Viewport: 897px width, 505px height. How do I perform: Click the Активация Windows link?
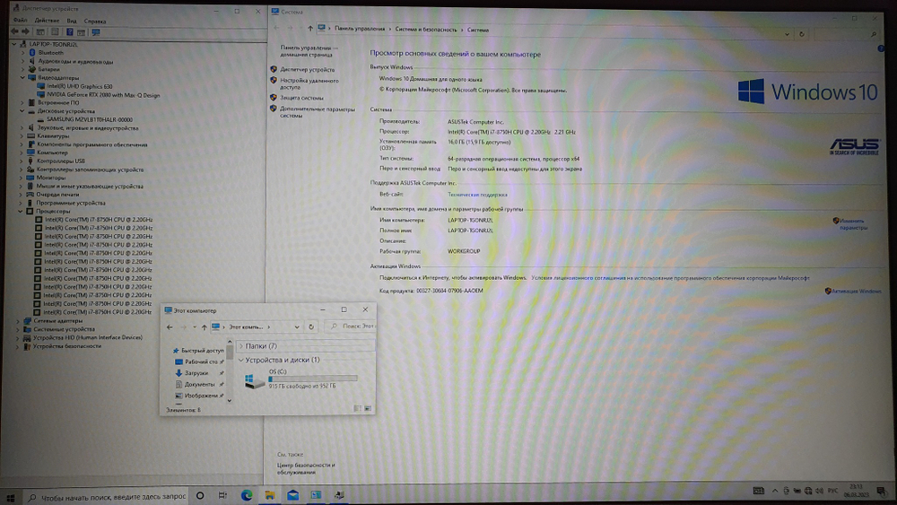tap(857, 292)
